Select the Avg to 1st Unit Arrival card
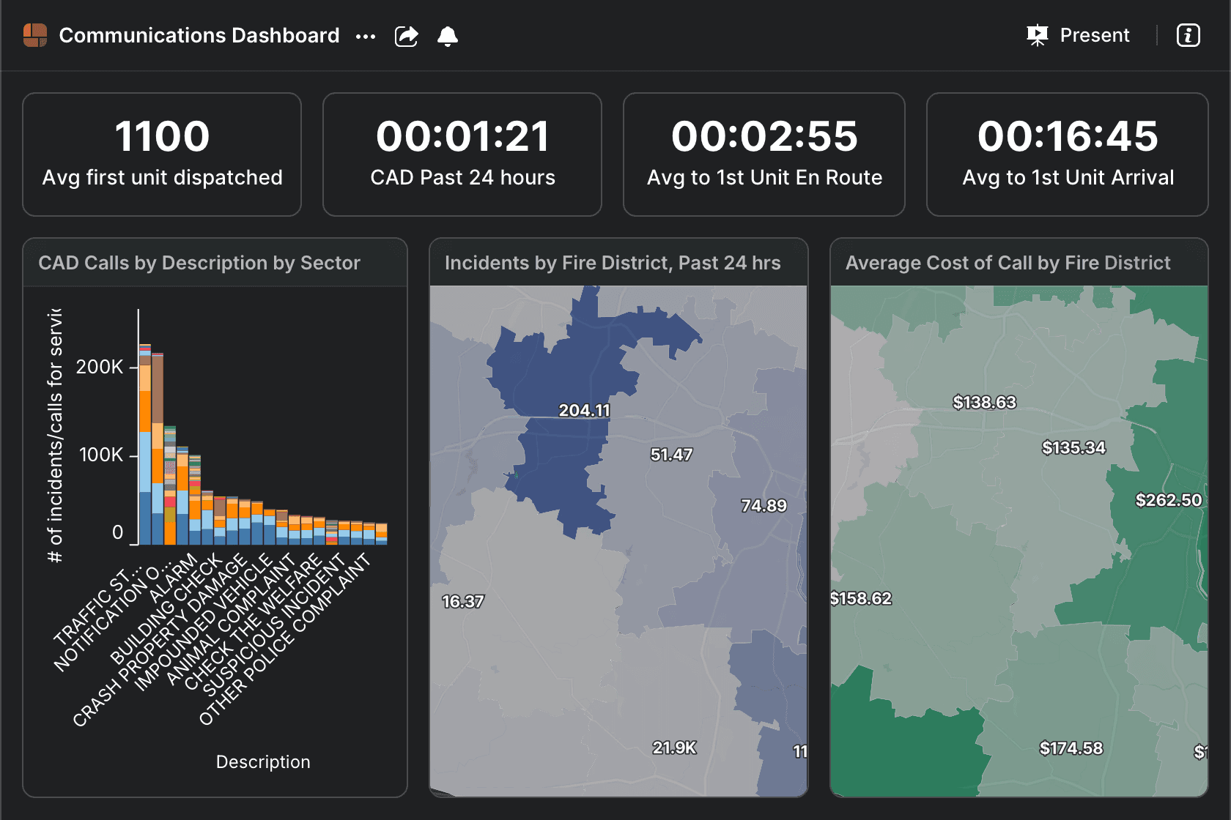 click(1068, 154)
